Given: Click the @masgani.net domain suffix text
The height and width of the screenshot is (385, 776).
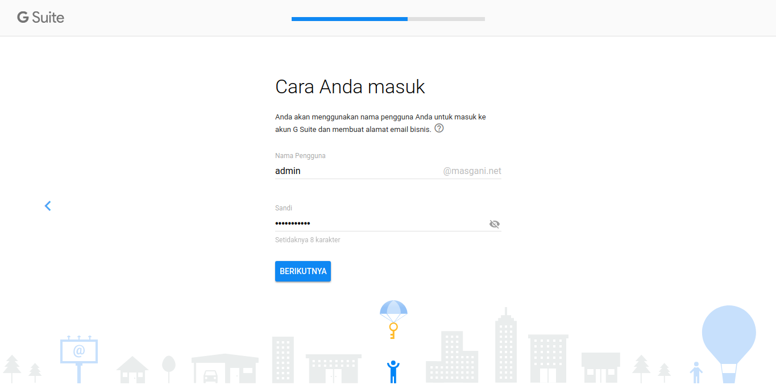Looking at the screenshot, I should [472, 171].
